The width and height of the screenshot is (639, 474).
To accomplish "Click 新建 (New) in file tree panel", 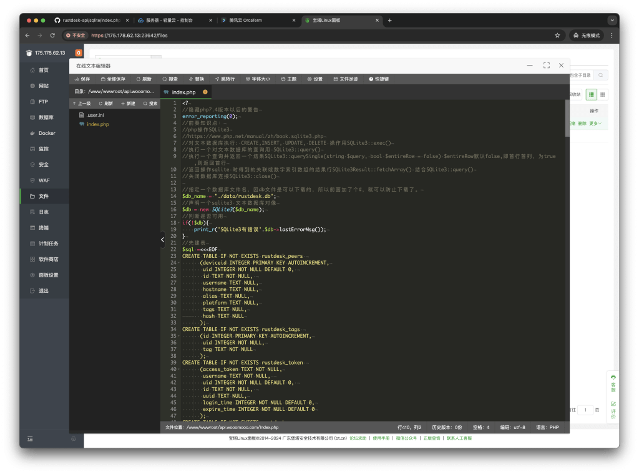I will coord(128,104).
